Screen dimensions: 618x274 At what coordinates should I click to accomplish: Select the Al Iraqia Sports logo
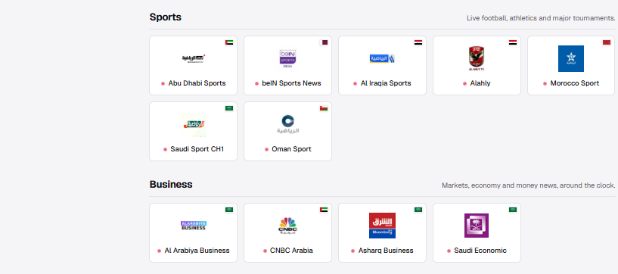point(382,58)
